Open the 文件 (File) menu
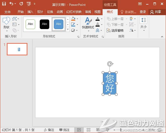Viewport: 166px width, 133px height. pos(8,12)
